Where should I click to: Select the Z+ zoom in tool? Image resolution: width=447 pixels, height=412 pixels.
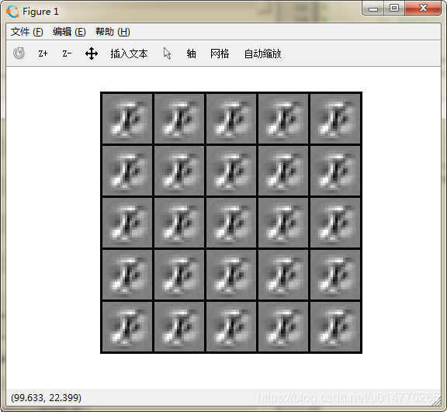(x=43, y=54)
